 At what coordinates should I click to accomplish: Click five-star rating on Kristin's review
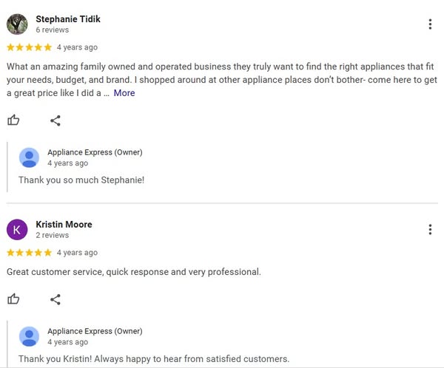pos(29,253)
